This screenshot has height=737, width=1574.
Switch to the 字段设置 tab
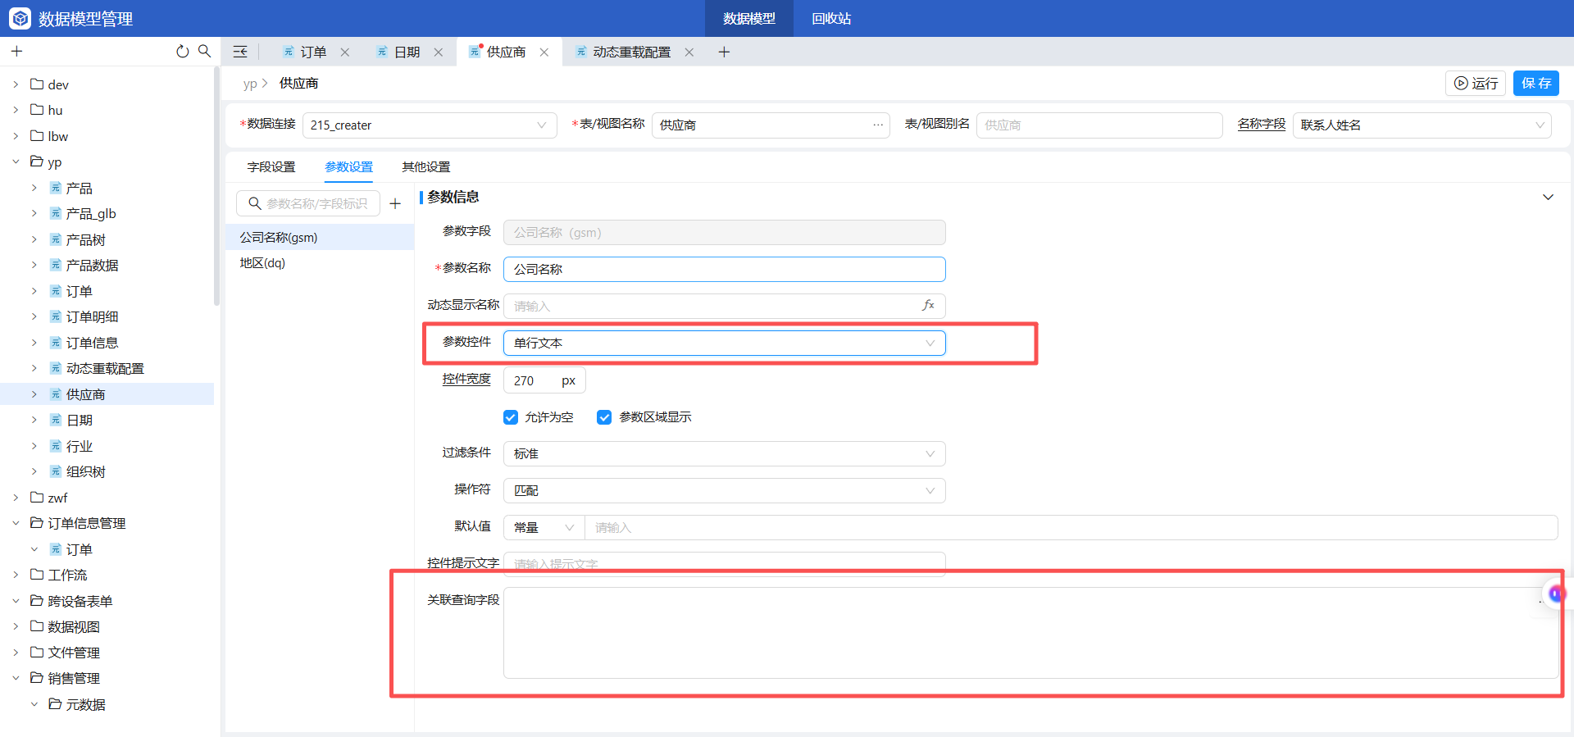pos(271,166)
